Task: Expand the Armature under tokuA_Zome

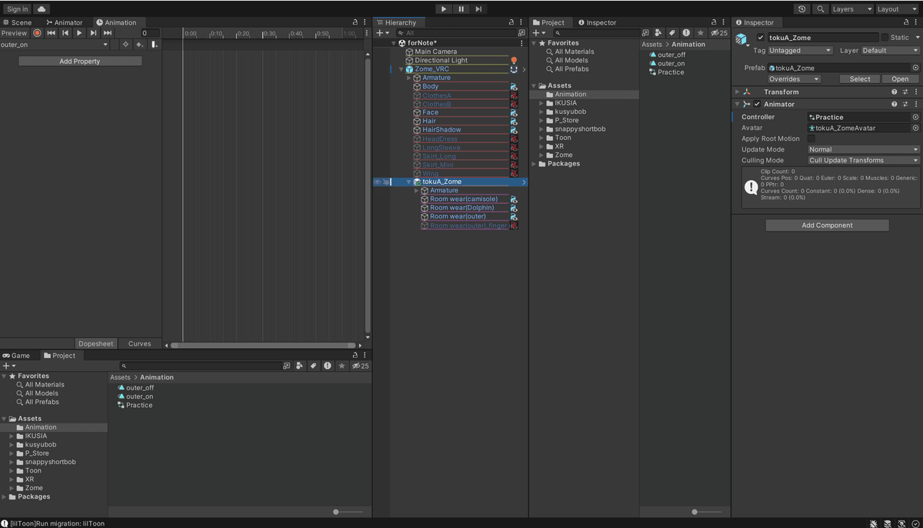Action: 415,189
